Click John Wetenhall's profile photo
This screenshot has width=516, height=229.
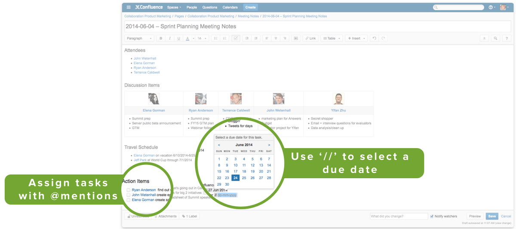278,99
